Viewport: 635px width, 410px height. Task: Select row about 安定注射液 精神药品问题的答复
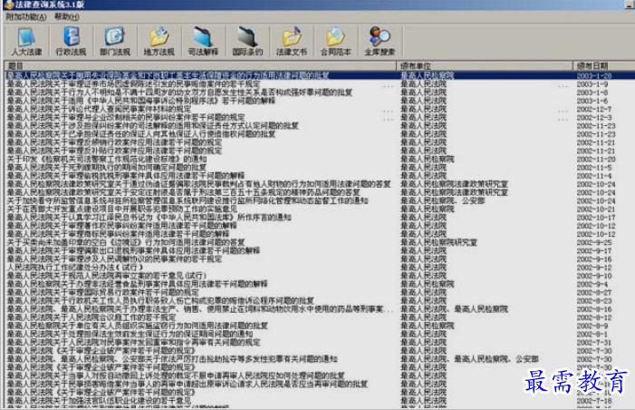(319, 192)
